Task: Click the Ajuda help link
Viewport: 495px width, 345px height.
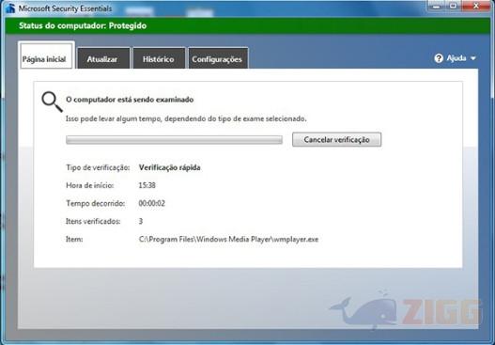Action: (x=456, y=58)
